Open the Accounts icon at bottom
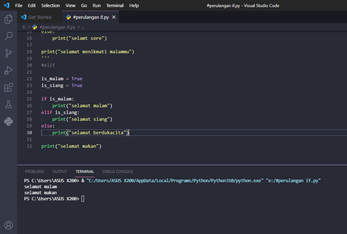347x234 pixels. pos(9,225)
